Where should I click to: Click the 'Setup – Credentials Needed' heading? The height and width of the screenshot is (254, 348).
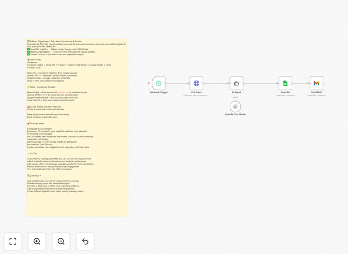(x=41, y=87)
